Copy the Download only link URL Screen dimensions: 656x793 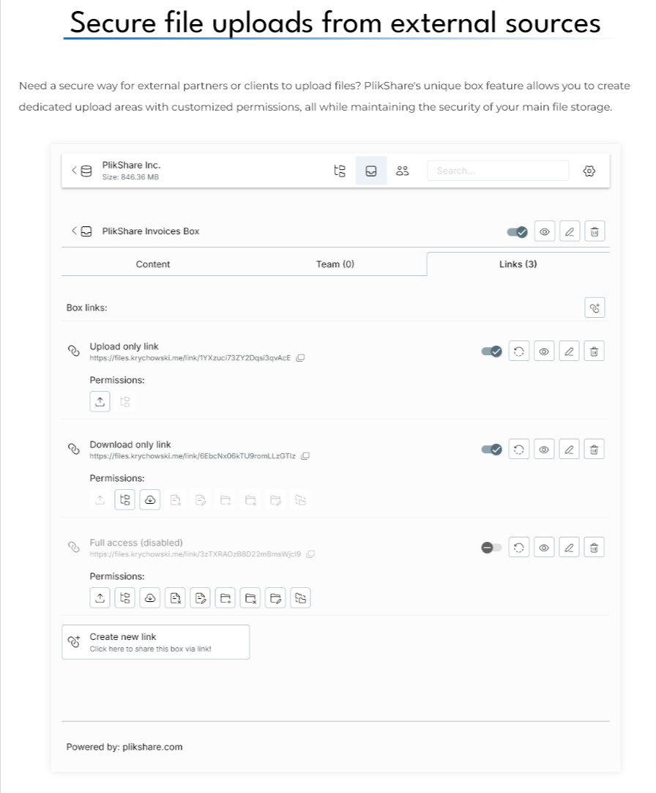[x=305, y=456]
